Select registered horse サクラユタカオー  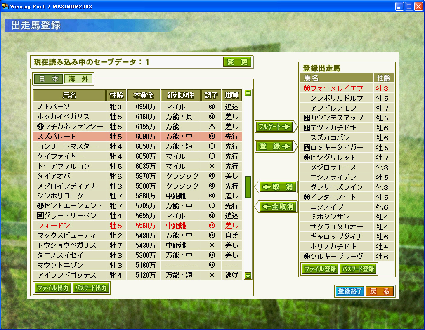click(347, 227)
